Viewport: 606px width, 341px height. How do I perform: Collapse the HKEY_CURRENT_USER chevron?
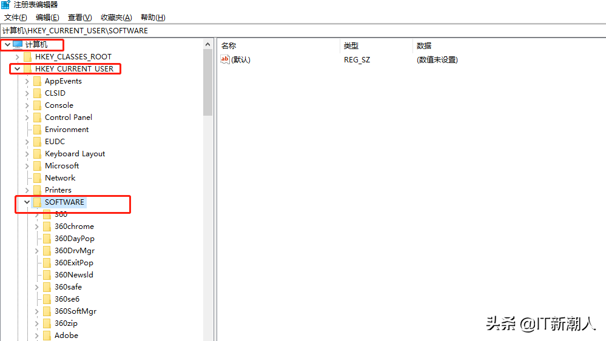coord(17,69)
